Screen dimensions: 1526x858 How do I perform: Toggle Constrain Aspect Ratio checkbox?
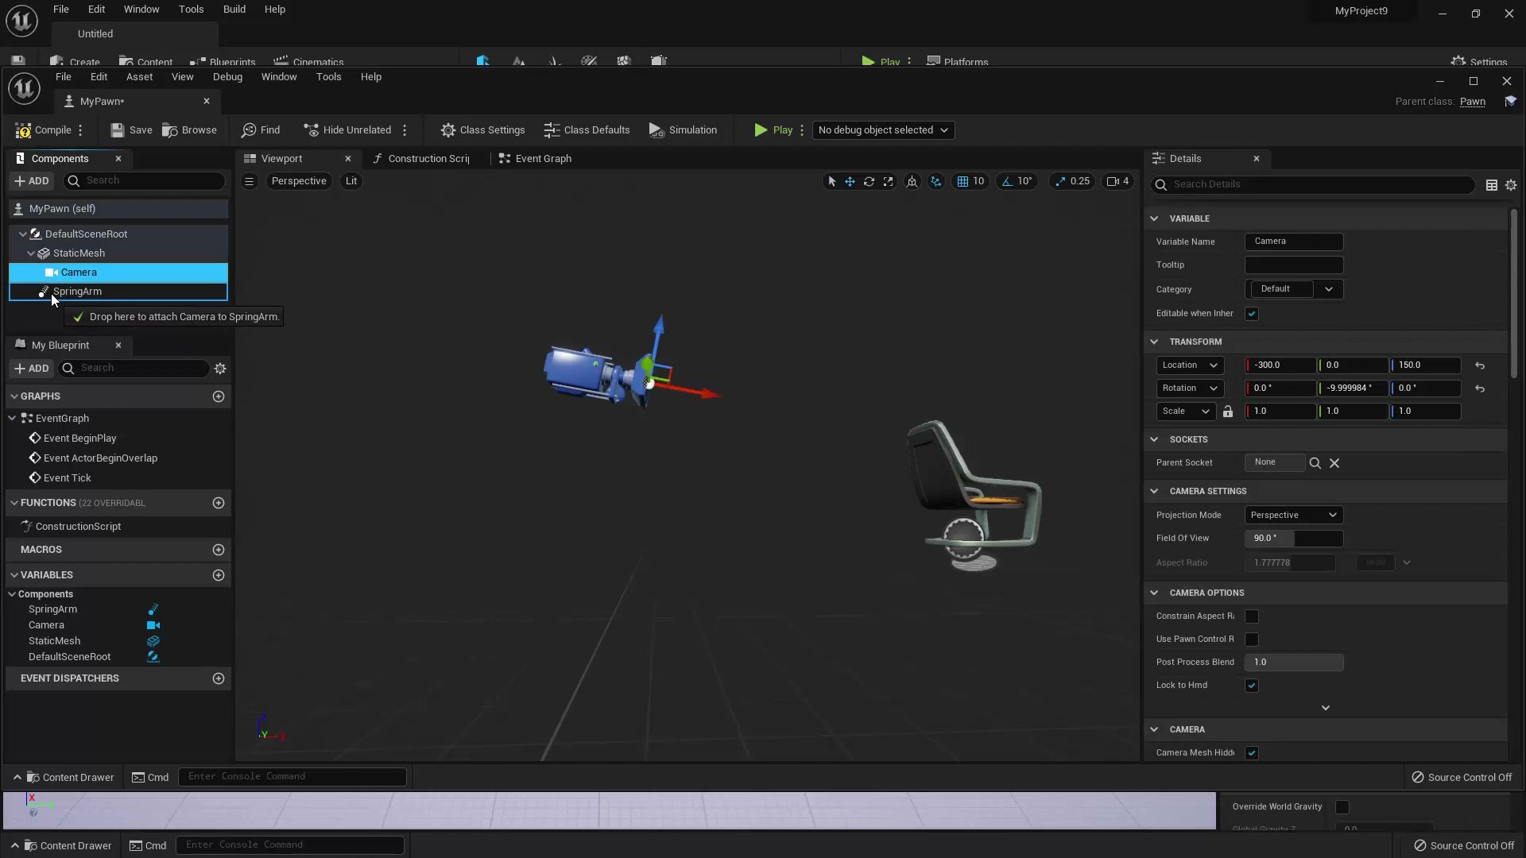(x=1252, y=616)
